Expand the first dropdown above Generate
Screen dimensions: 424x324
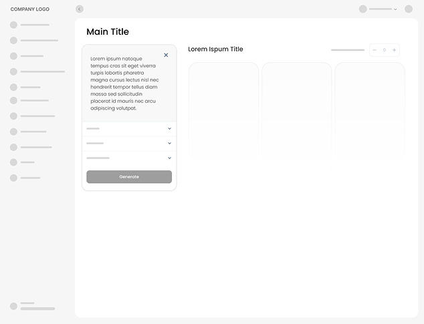click(x=169, y=128)
